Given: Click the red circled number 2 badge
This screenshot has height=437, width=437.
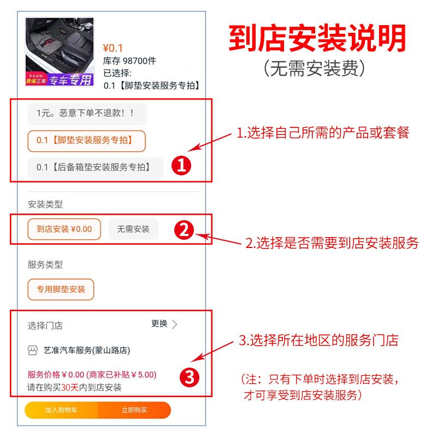Looking at the screenshot, I should click(x=184, y=230).
